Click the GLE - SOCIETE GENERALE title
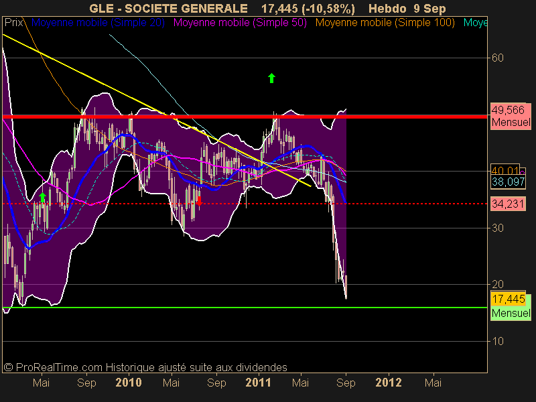Image resolution: width=536 pixels, height=402 pixels. (x=169, y=8)
